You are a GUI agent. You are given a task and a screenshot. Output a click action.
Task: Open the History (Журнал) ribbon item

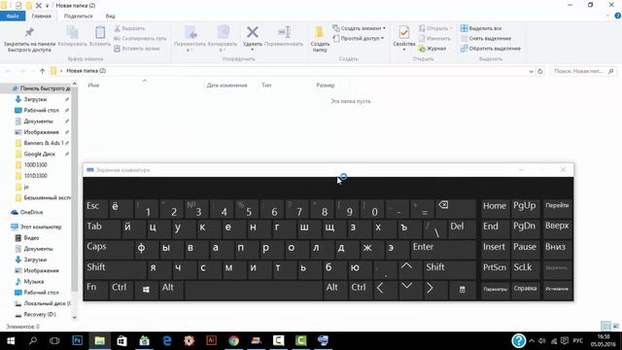point(432,49)
